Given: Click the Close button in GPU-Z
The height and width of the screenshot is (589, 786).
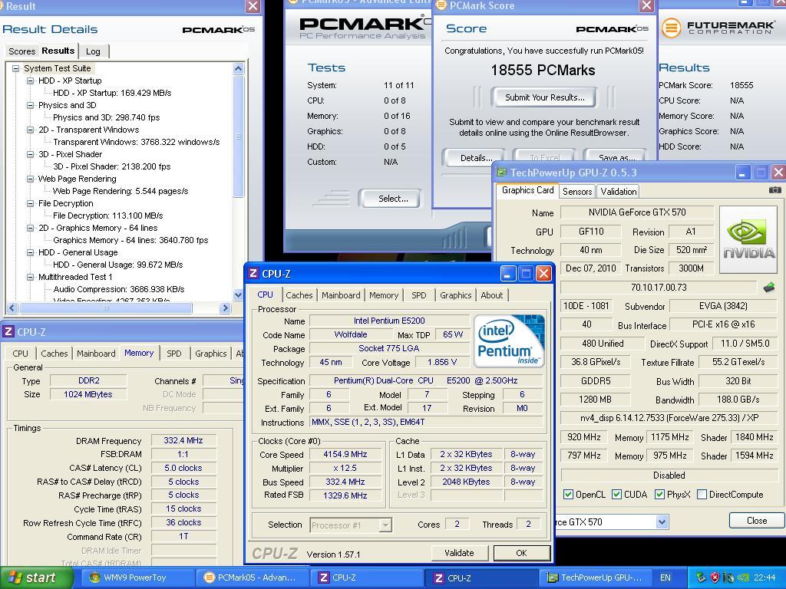Looking at the screenshot, I should coord(756,521).
